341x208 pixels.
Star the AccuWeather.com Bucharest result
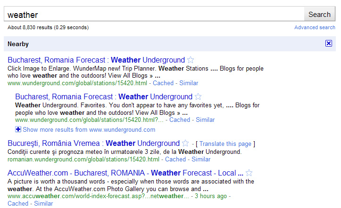point(249,173)
